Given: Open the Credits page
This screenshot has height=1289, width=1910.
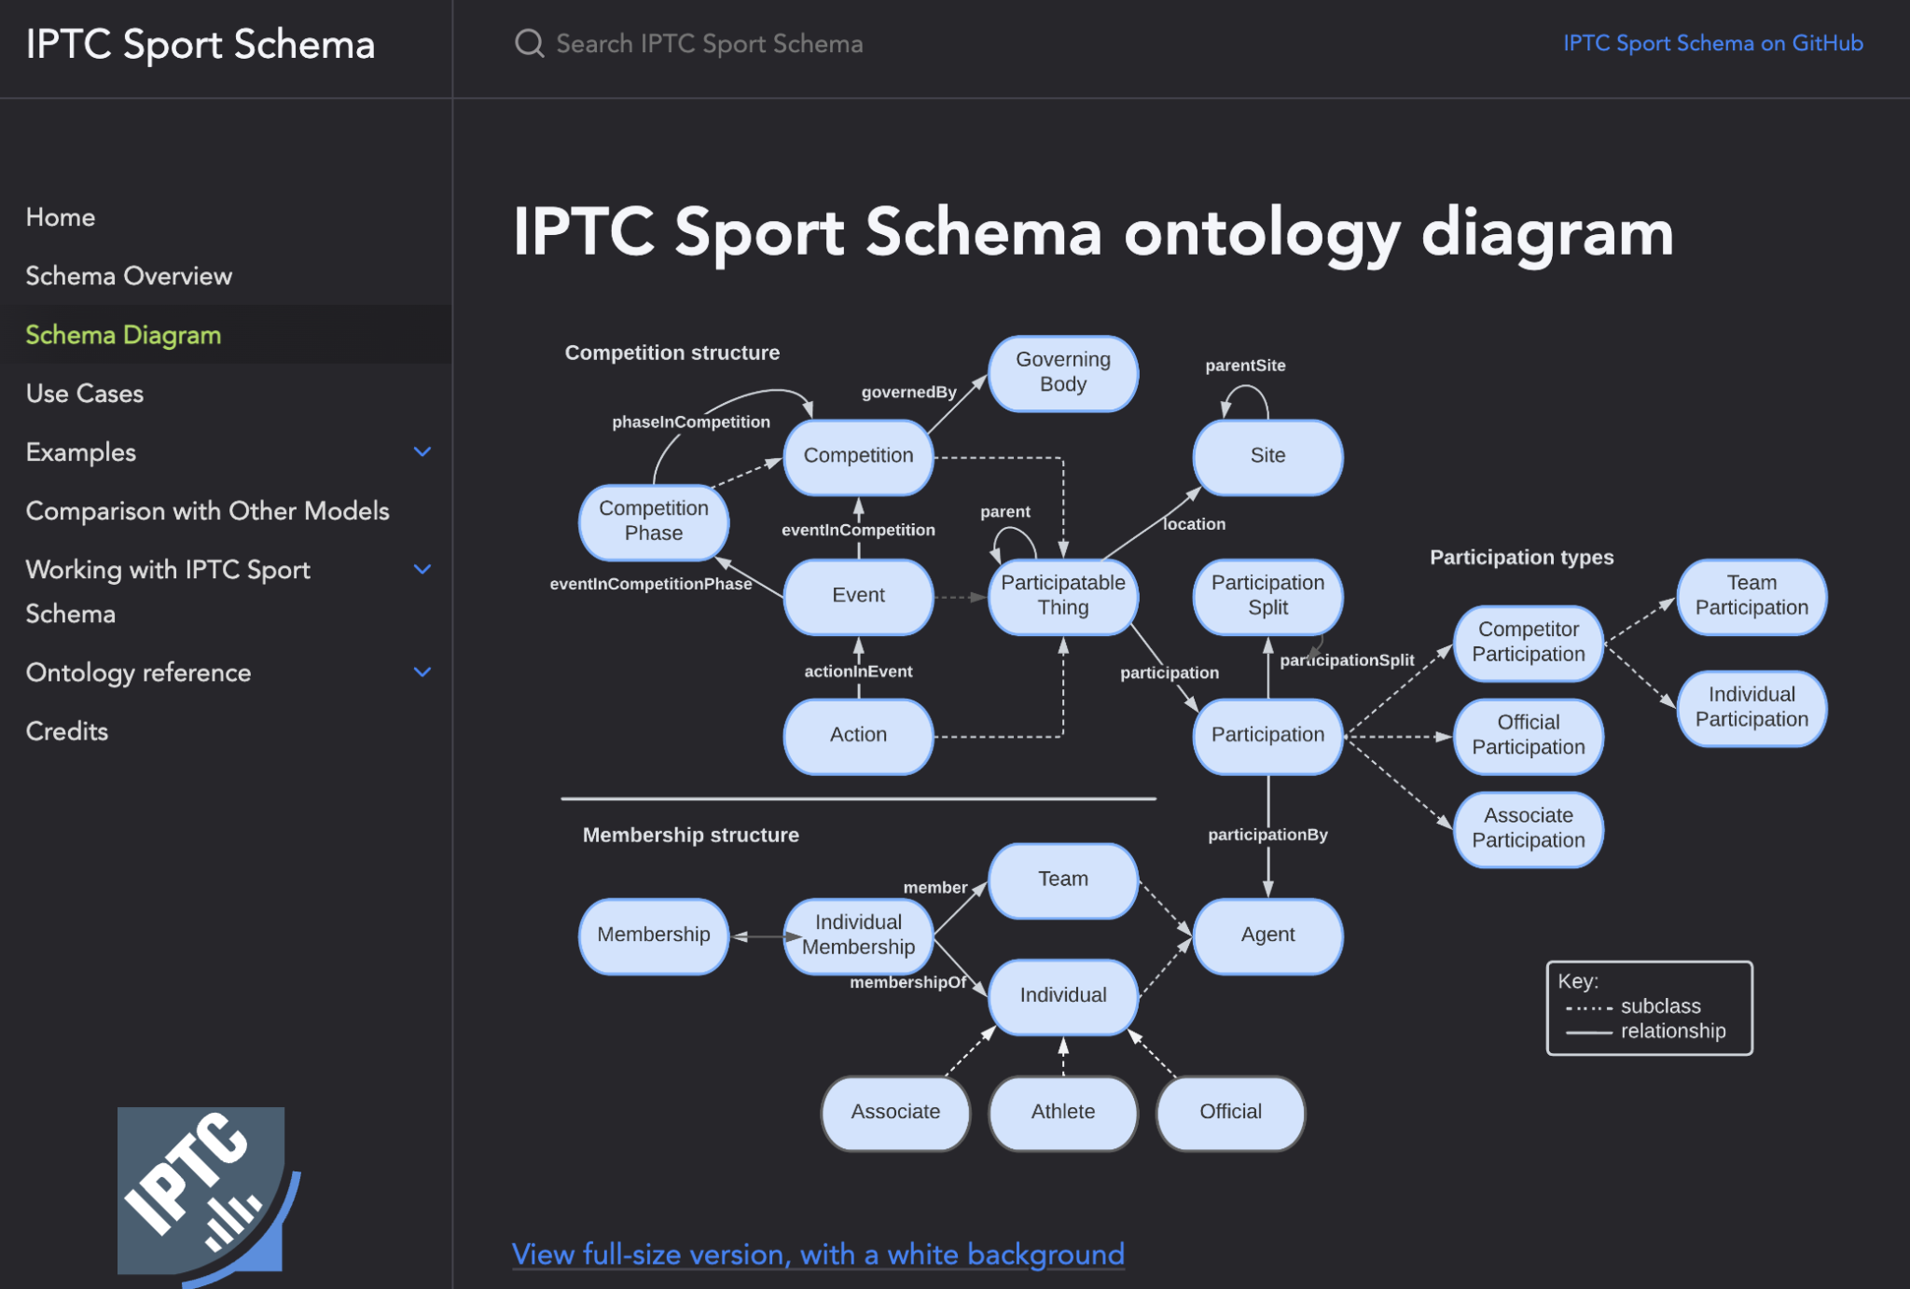Looking at the screenshot, I should tap(66, 731).
